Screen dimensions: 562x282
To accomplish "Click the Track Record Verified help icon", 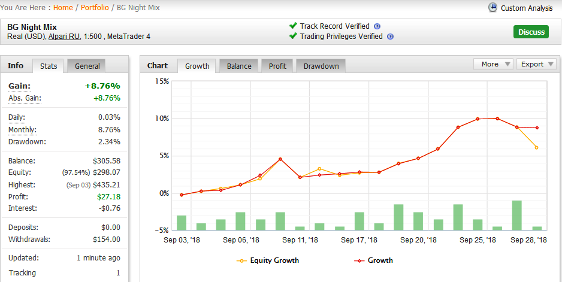I will point(377,26).
